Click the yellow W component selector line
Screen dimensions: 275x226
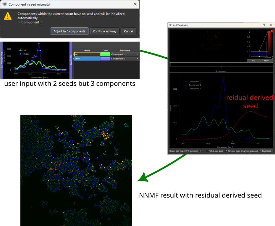(170, 64)
